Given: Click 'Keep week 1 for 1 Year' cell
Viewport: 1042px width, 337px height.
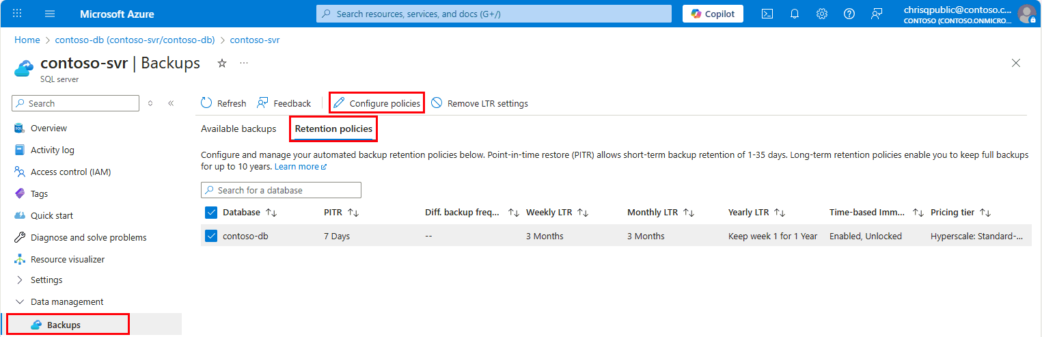Looking at the screenshot, I should pos(773,236).
